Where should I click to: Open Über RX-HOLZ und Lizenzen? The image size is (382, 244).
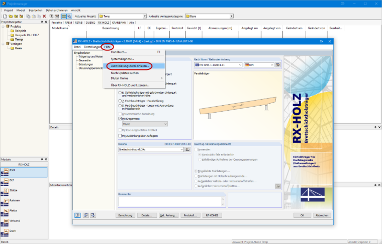(x=134, y=86)
